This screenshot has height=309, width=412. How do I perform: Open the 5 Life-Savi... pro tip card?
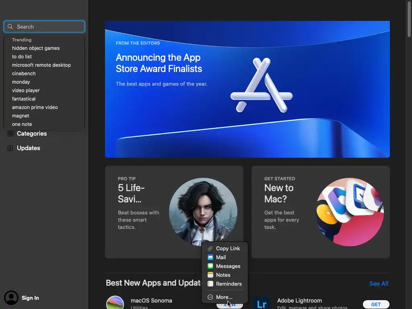(174, 212)
